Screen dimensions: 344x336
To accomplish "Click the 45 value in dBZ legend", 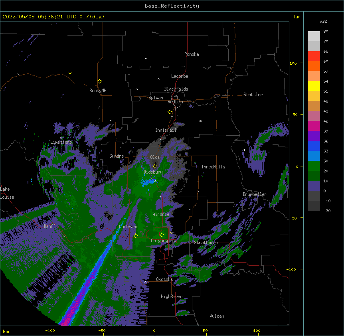I will click(x=326, y=111).
